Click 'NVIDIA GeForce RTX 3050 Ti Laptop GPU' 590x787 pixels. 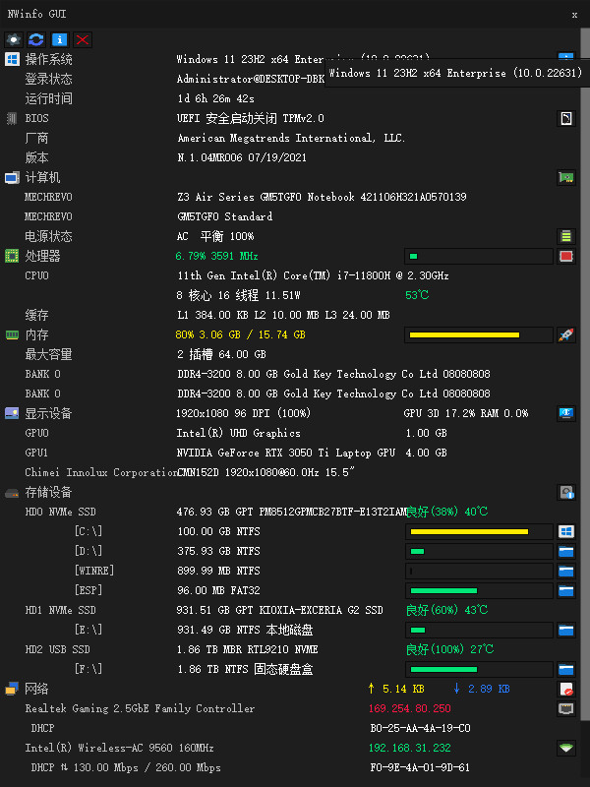click(x=286, y=453)
